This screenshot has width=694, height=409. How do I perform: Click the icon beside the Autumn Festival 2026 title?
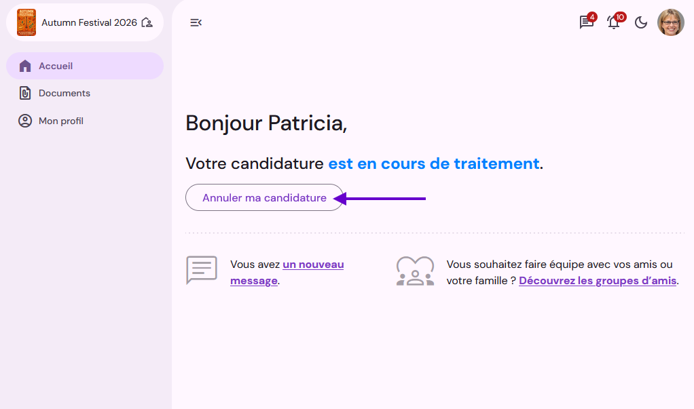pyautogui.click(x=147, y=22)
